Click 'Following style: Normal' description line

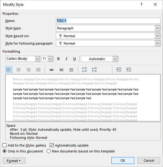(28, 138)
